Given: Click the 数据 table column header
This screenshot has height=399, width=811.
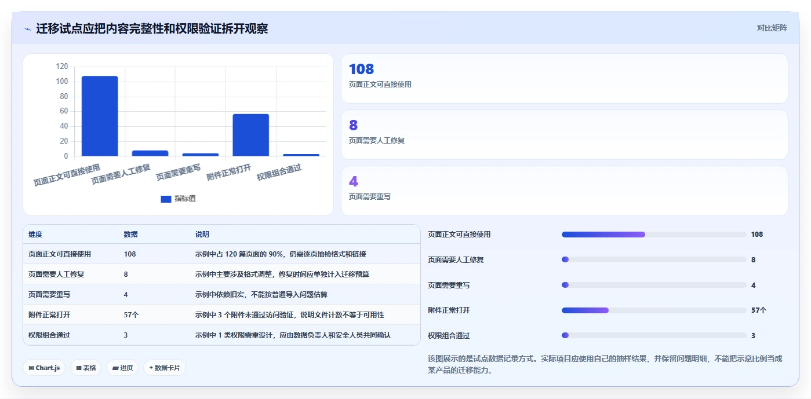Looking at the screenshot, I should (131, 235).
